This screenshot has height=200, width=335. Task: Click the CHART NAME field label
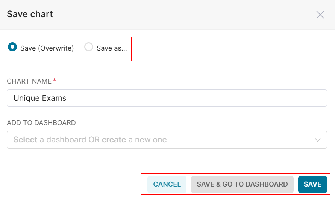click(x=29, y=81)
